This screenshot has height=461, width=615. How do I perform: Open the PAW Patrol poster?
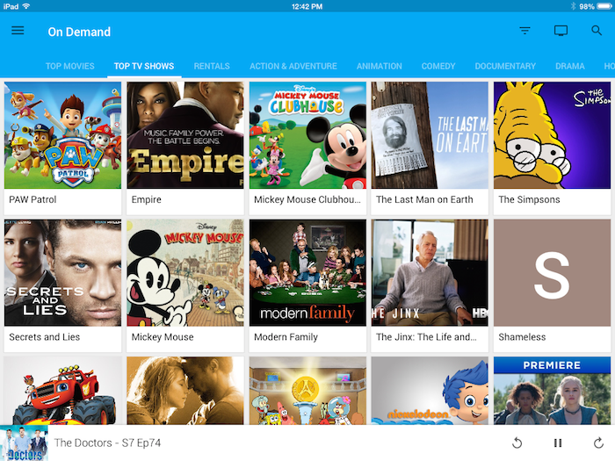click(62, 135)
